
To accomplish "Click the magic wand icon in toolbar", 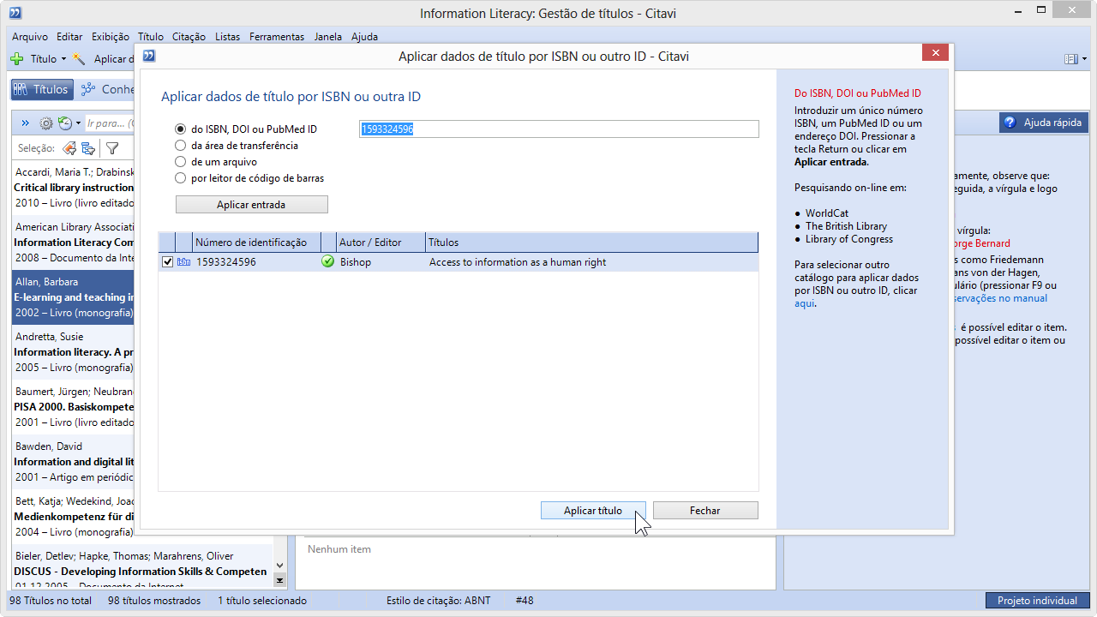I will pos(80,59).
